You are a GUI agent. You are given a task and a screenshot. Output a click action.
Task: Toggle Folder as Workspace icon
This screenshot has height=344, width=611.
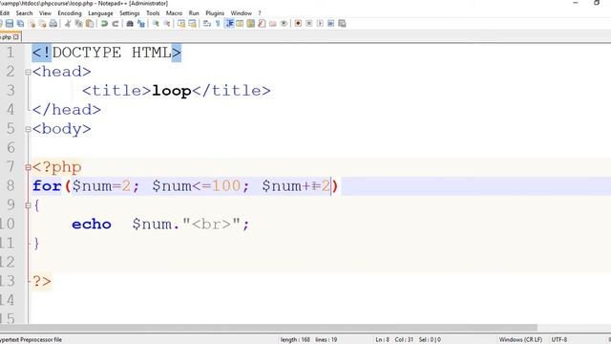(x=273, y=24)
